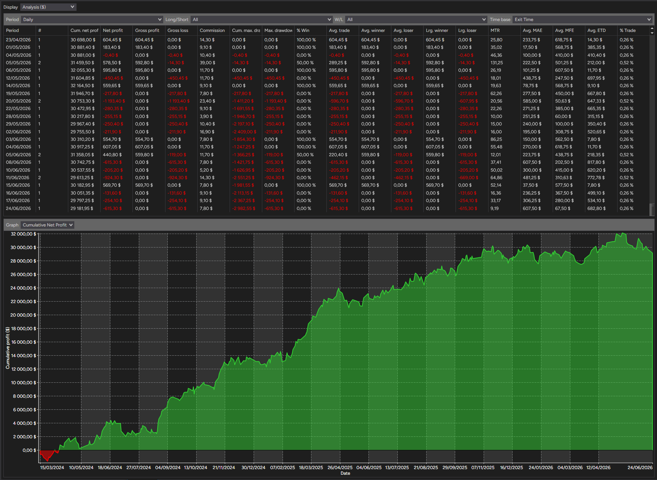Select the 17/06/2026 period row
The height and width of the screenshot is (480, 657).
[x=326, y=201]
